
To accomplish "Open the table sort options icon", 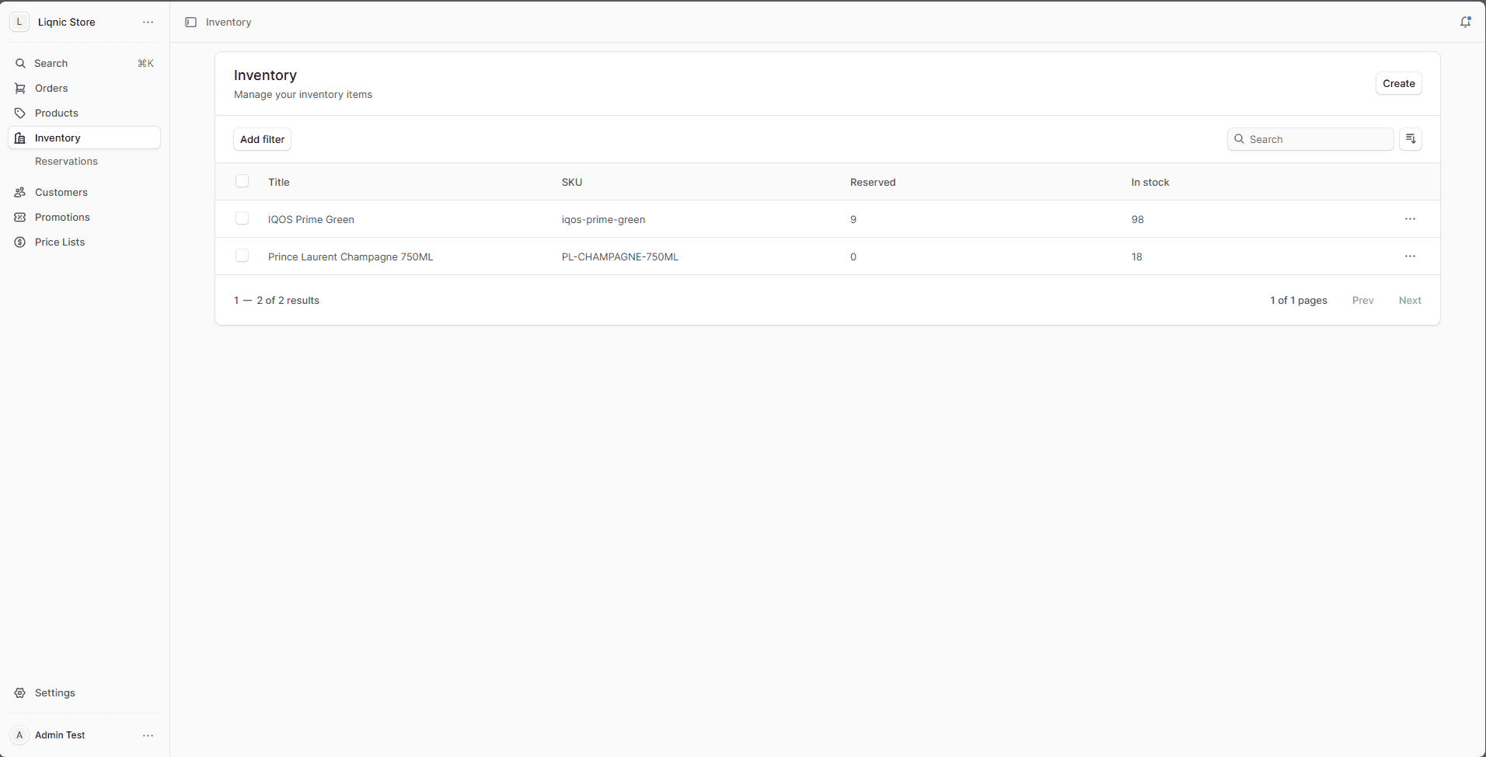I will click(x=1411, y=139).
